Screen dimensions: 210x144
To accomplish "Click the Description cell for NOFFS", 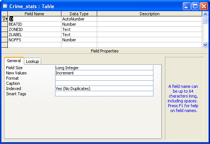I will (149, 40).
